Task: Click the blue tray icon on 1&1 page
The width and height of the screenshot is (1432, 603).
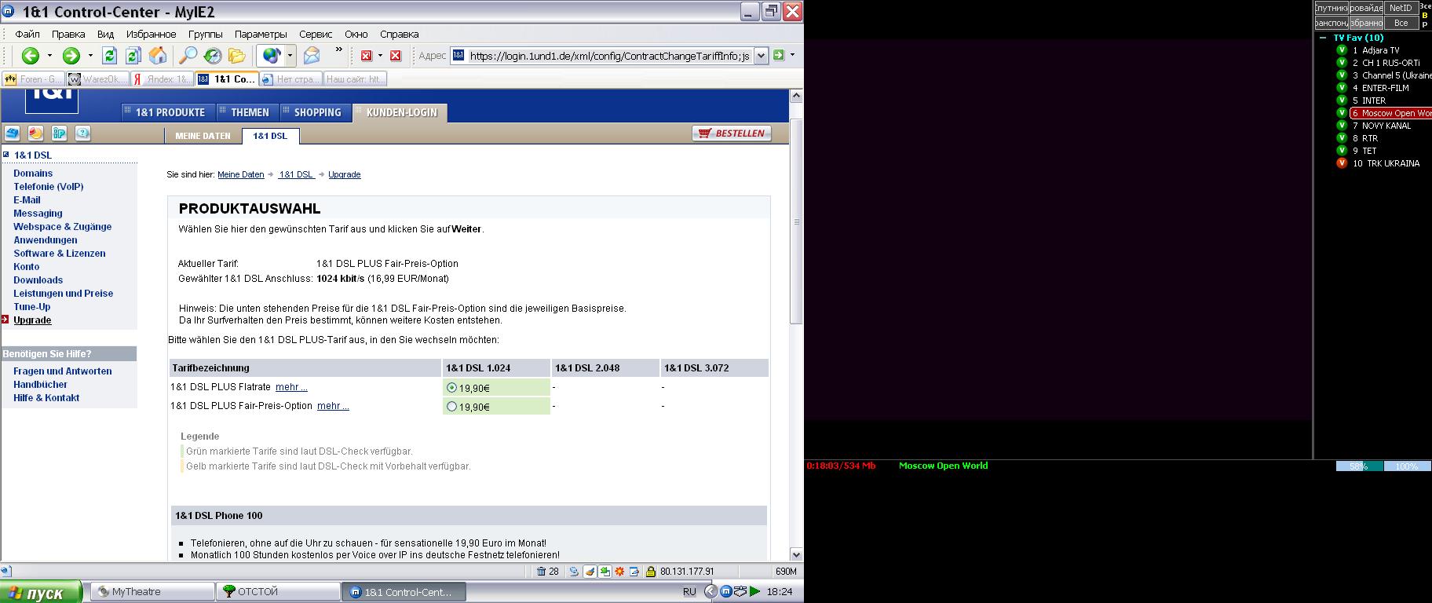Action: tap(13, 133)
